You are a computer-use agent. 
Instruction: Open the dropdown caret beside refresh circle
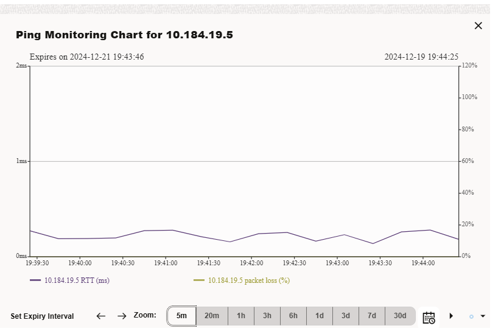click(x=483, y=316)
